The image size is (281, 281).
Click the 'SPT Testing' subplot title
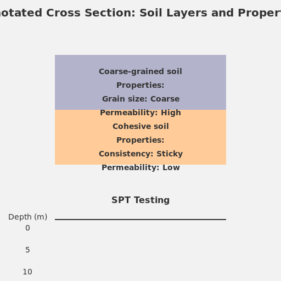[x=140, y=200]
